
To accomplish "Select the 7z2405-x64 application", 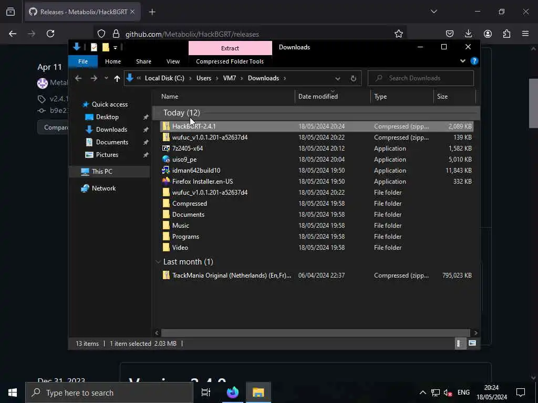I will [x=317, y=148].
